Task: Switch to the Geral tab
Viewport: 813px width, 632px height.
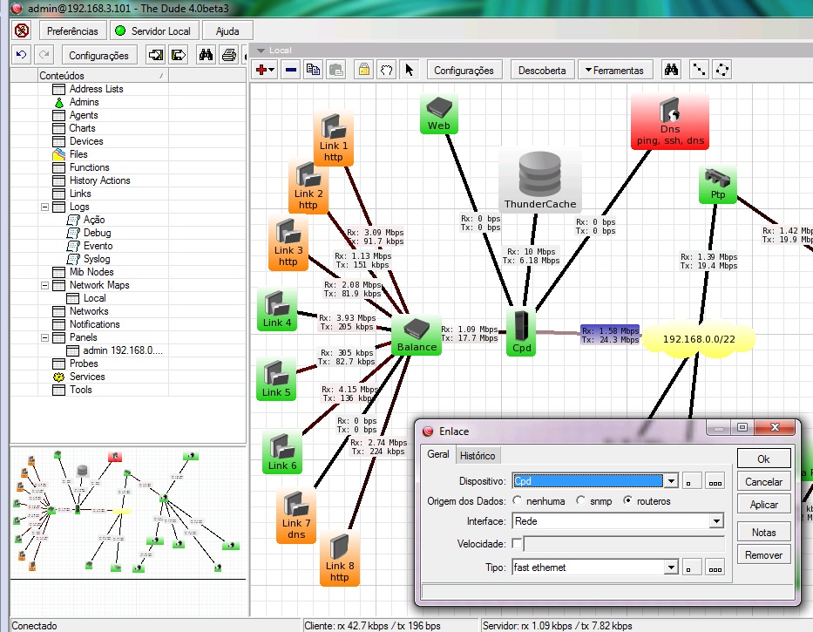Action: click(x=438, y=454)
